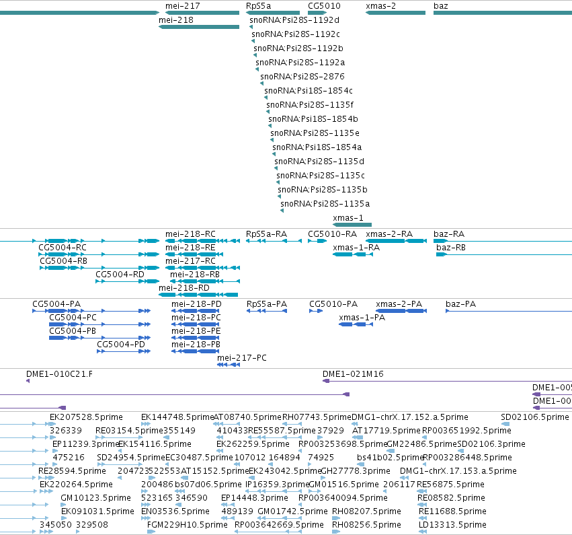Click the mei-218-PE protein label
This screenshot has height=535, width=572.
pos(196,331)
